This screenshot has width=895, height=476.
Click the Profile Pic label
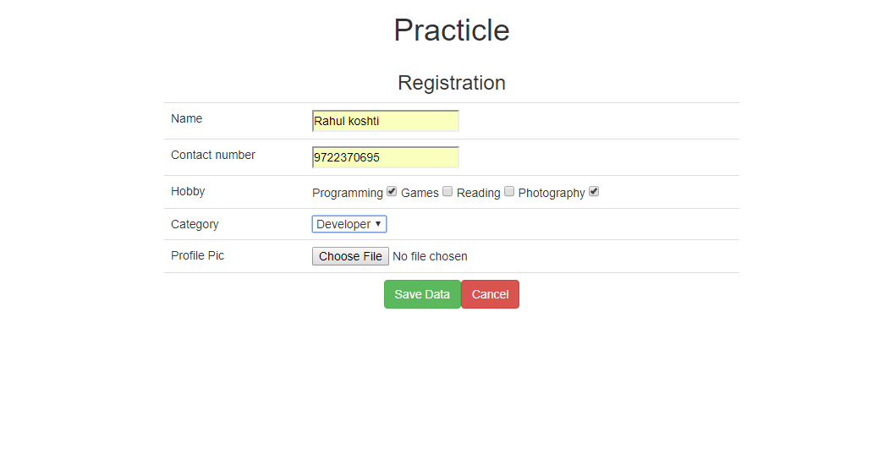point(197,255)
